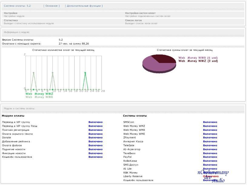Open Настройки module settings link
247x185 pixels.
coord(11,13)
